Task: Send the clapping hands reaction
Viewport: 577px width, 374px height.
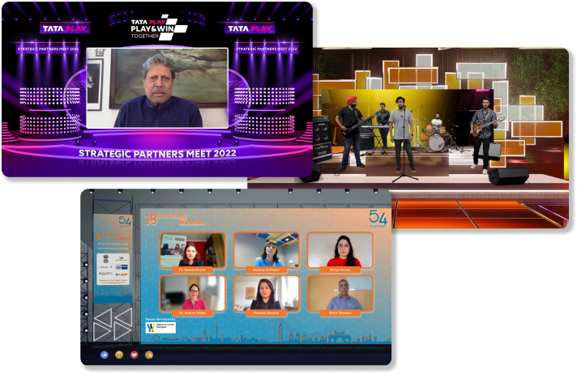Action: (149, 355)
